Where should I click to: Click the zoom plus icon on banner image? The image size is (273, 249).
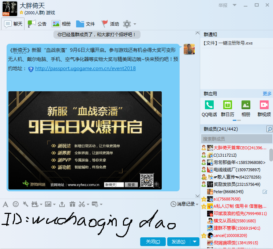pyautogui.click(x=157, y=184)
